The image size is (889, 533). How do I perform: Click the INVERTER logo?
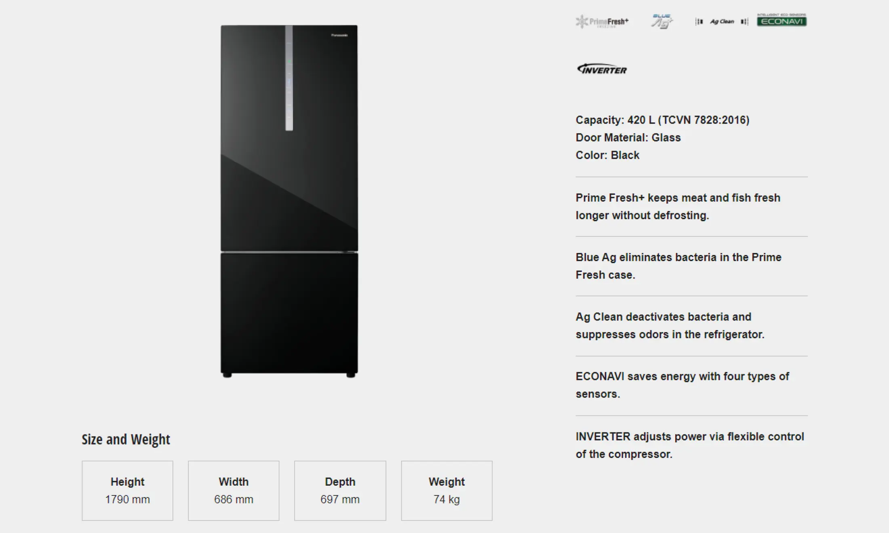pos(602,69)
